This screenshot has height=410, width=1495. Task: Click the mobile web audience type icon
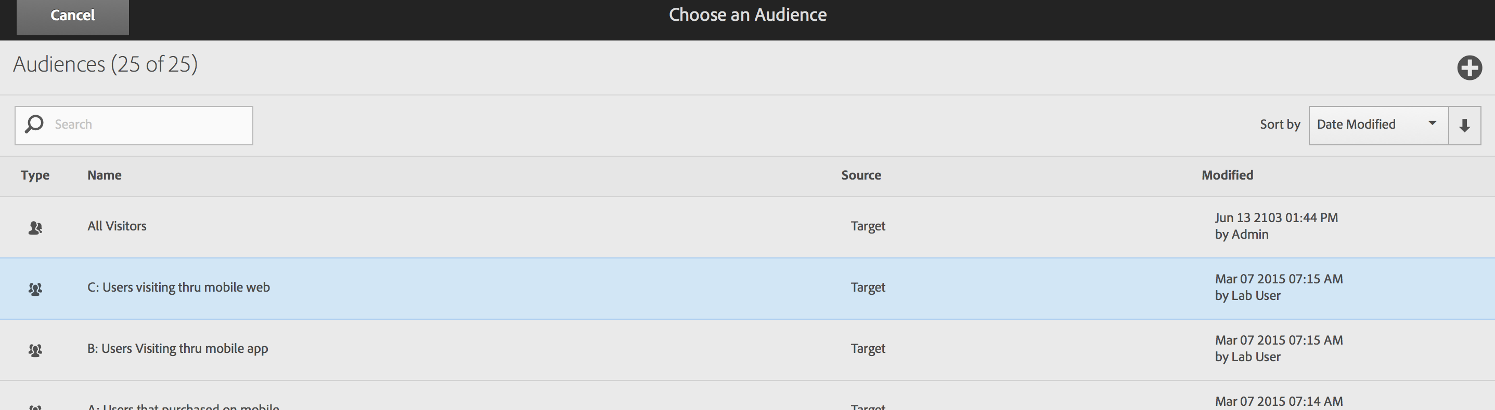click(x=35, y=289)
